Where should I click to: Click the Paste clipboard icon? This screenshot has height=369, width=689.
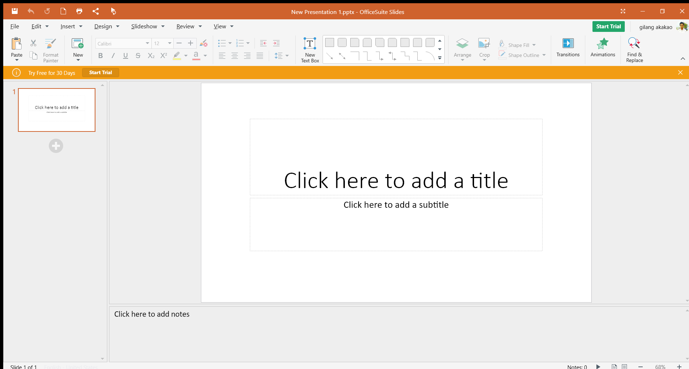click(17, 44)
